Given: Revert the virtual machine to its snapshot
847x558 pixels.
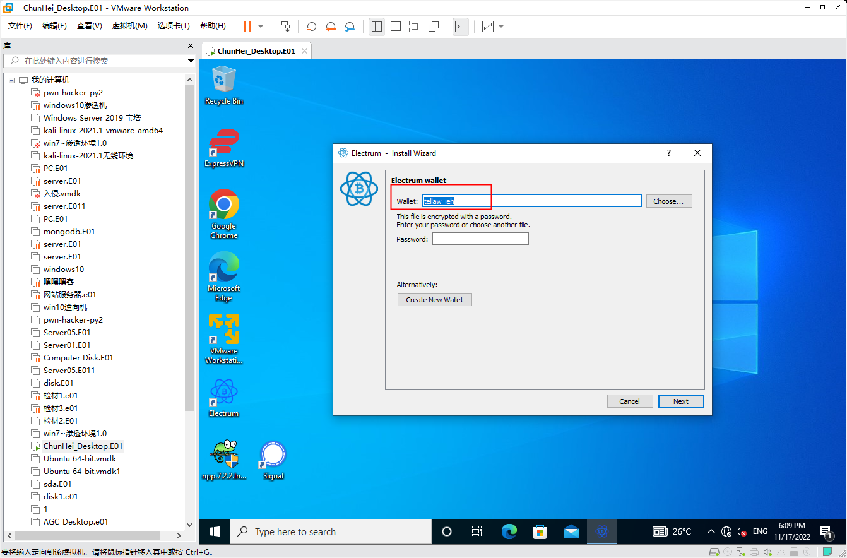Looking at the screenshot, I should (x=331, y=27).
